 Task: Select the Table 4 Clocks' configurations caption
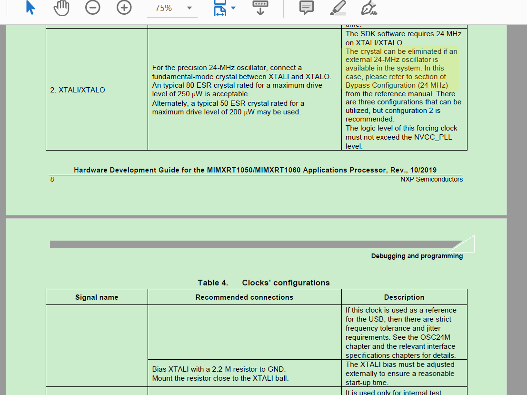coord(263,283)
